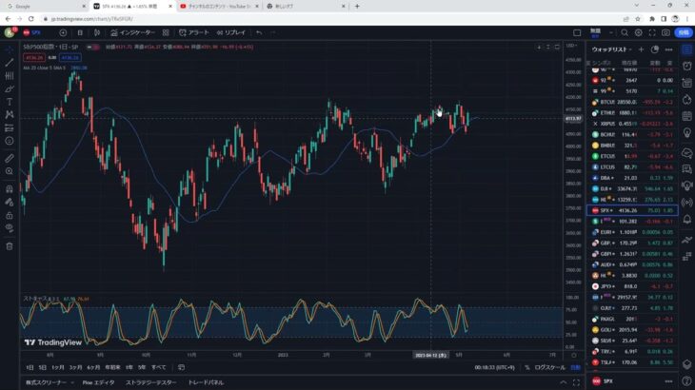695x390 pixels.
Task: Create an alert with the alert button
Action: pyautogui.click(x=193, y=32)
